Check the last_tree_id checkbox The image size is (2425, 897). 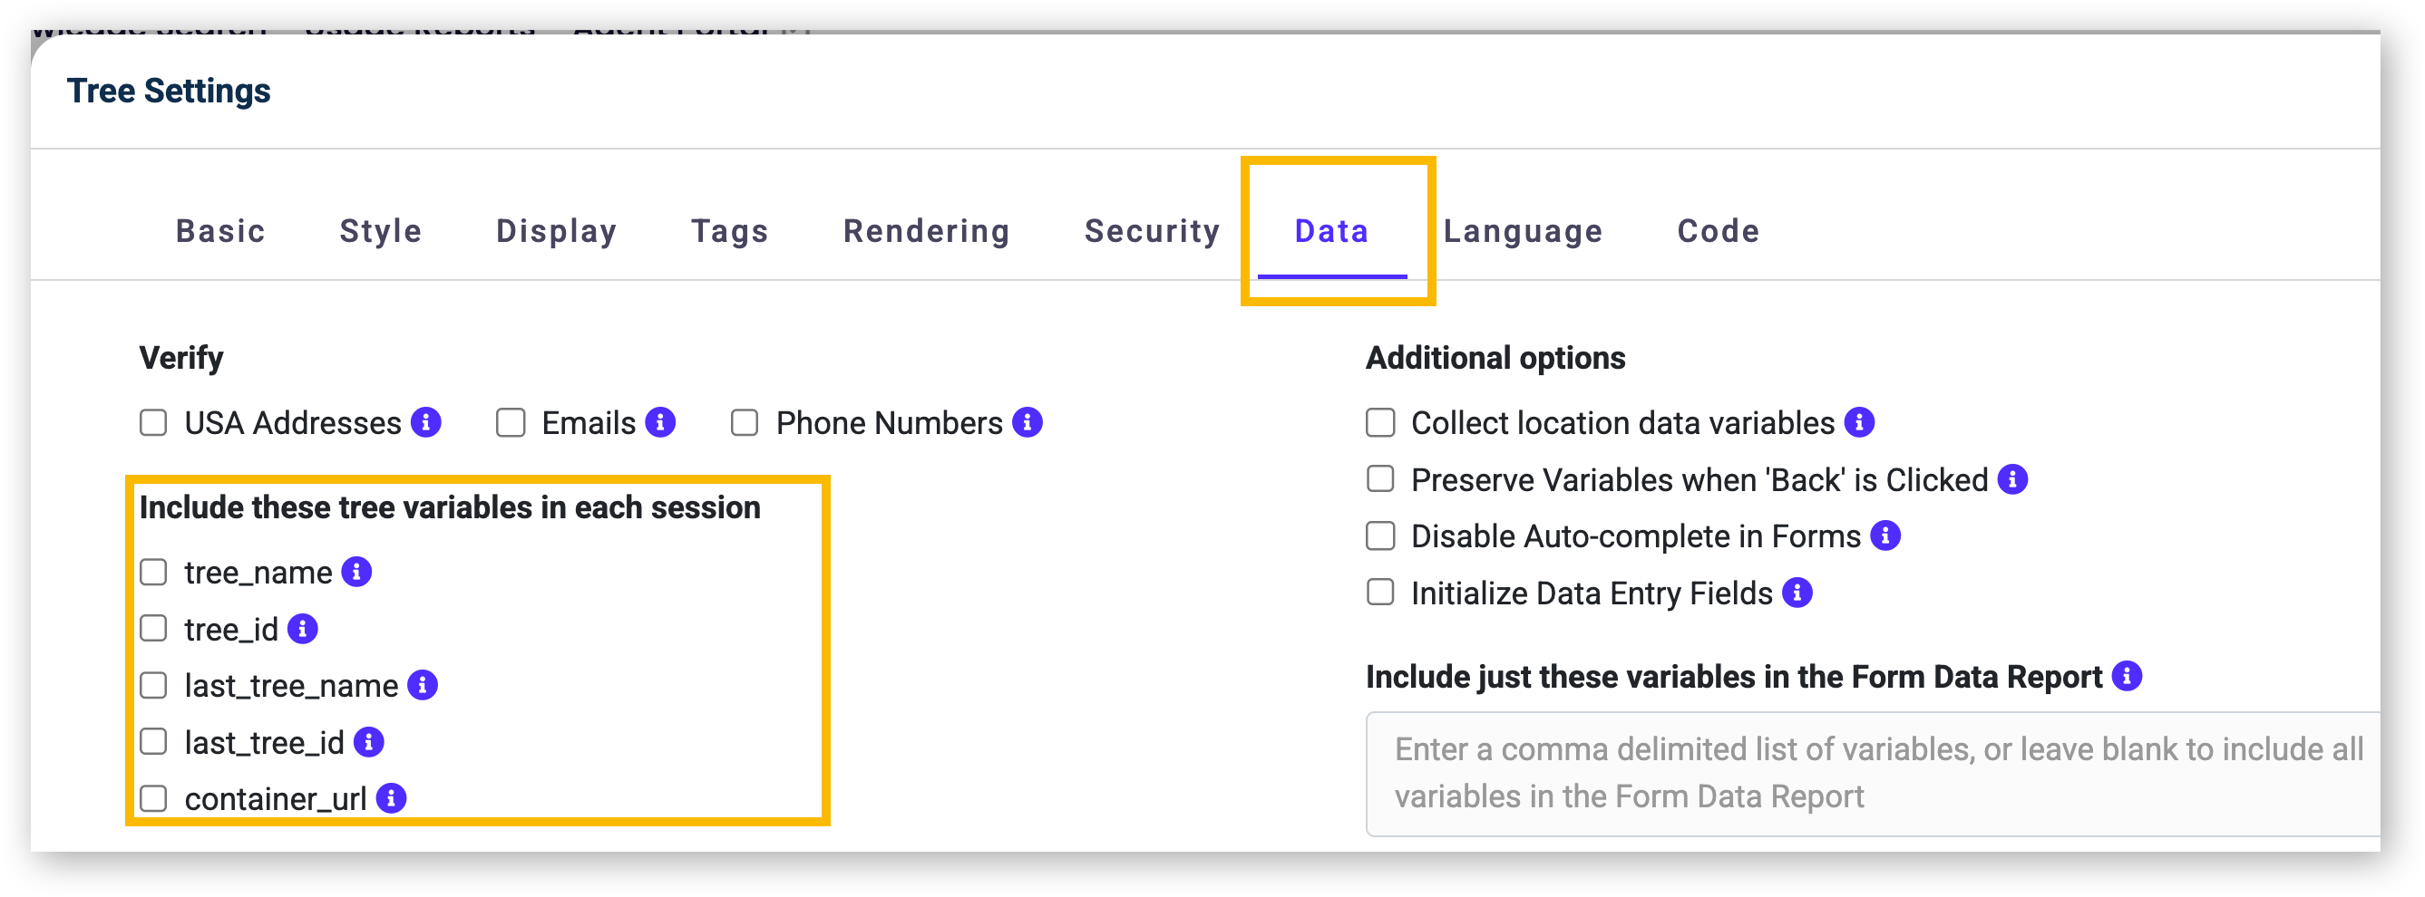(x=153, y=741)
